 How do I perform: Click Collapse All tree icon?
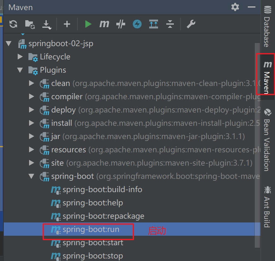pos(170,24)
